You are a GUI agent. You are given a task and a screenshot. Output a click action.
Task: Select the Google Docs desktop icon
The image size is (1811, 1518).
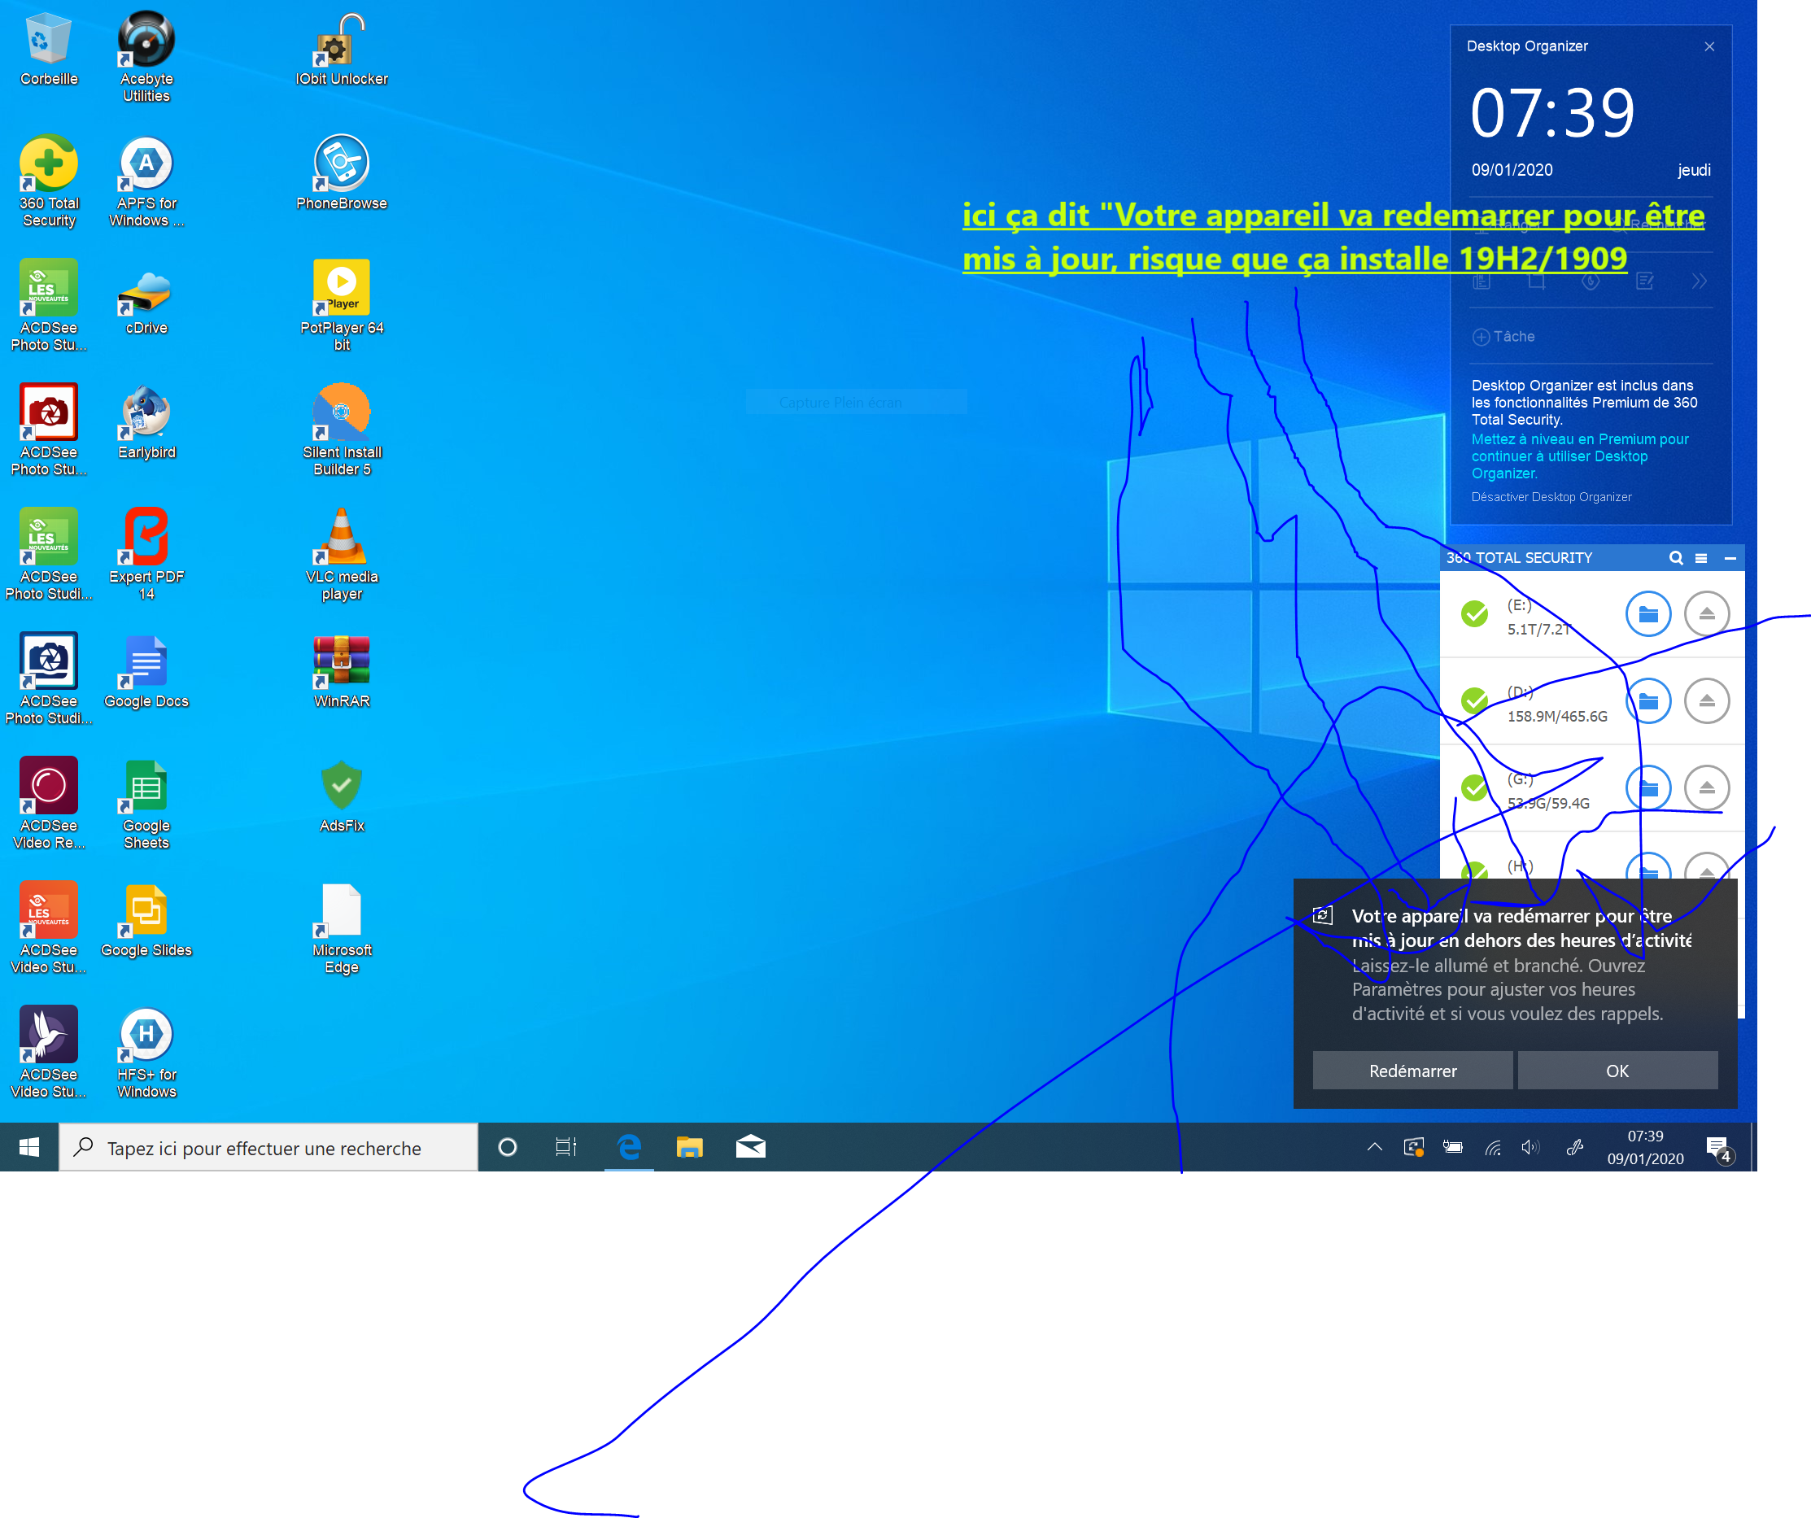pos(146,673)
